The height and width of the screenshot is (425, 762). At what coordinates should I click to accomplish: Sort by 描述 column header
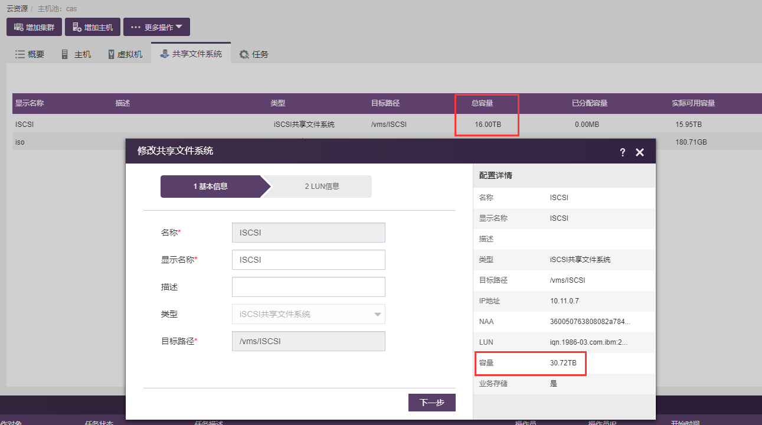(123, 103)
